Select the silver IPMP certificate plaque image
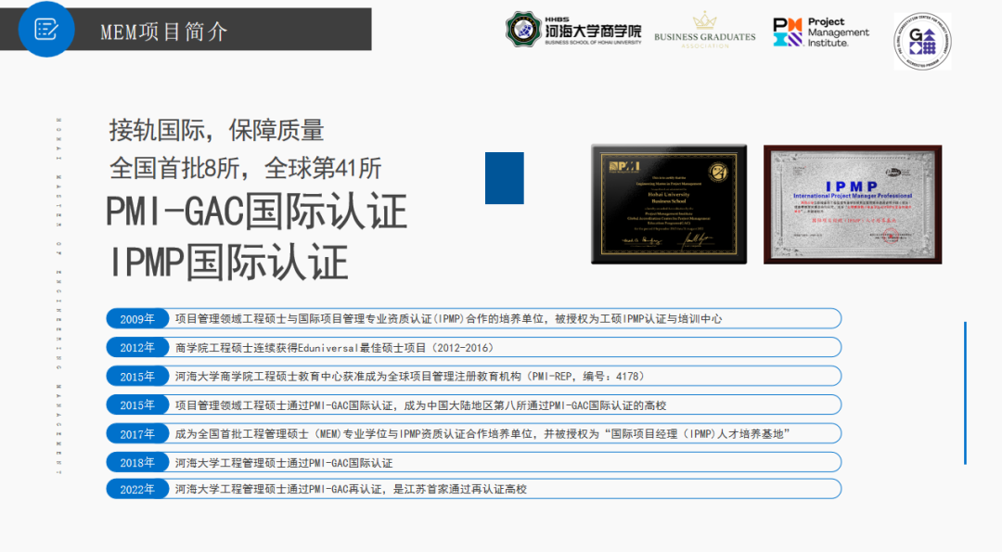The height and width of the screenshot is (552, 1002). [853, 204]
